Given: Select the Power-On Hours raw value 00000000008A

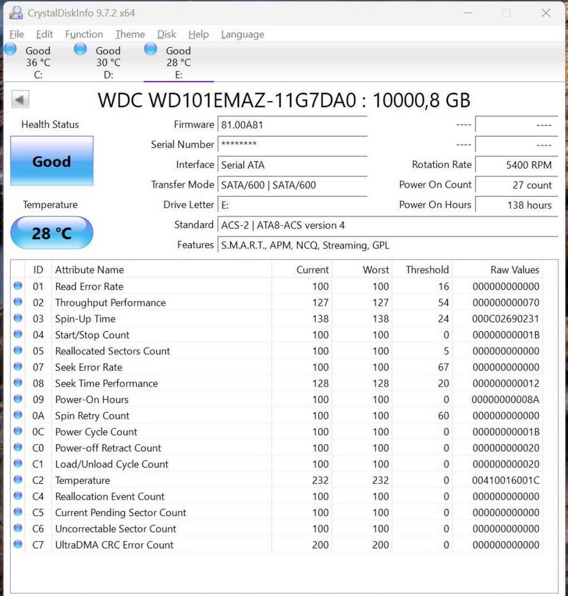Looking at the screenshot, I should pos(506,400).
